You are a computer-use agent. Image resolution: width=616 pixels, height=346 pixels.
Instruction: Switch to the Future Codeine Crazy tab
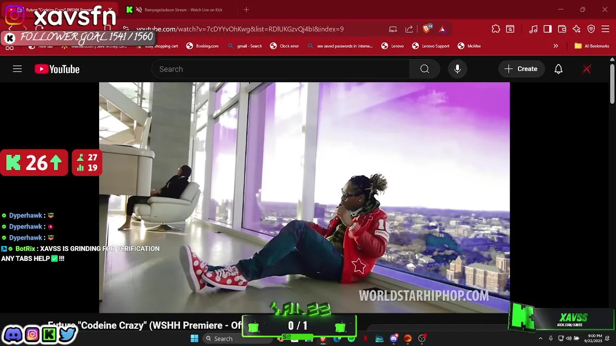pos(60,10)
